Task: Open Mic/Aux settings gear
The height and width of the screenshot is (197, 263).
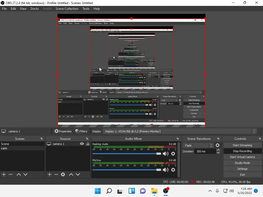Action: tap(173, 170)
